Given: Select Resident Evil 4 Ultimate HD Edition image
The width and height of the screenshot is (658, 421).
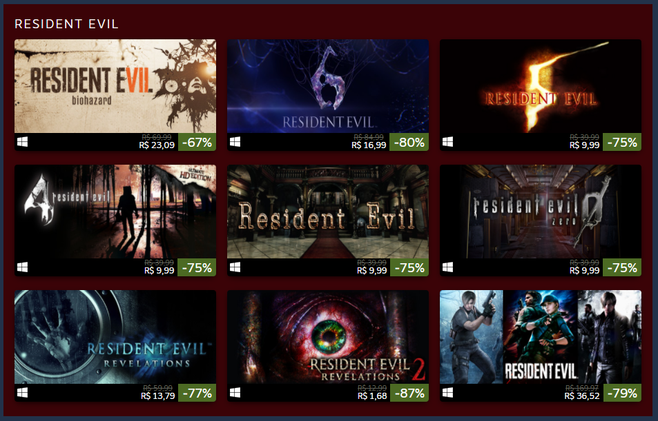Looking at the screenshot, I should click(115, 212).
